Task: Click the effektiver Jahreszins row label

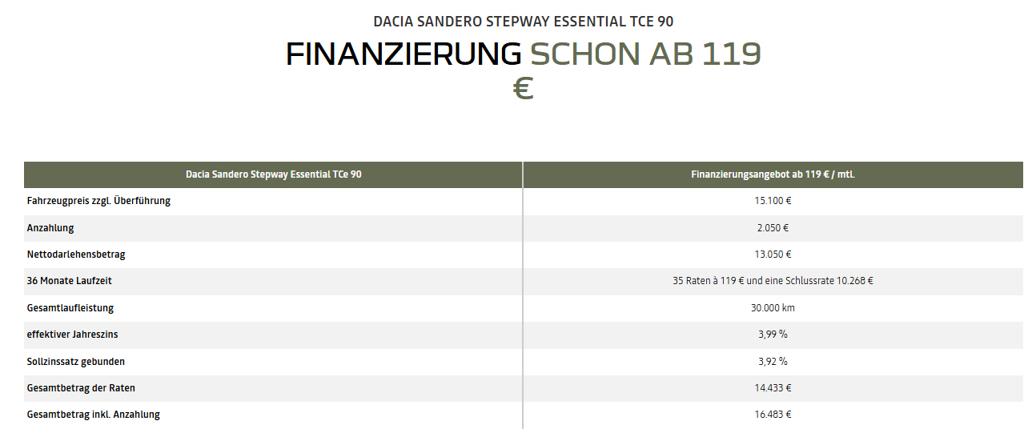Action: click(x=72, y=334)
